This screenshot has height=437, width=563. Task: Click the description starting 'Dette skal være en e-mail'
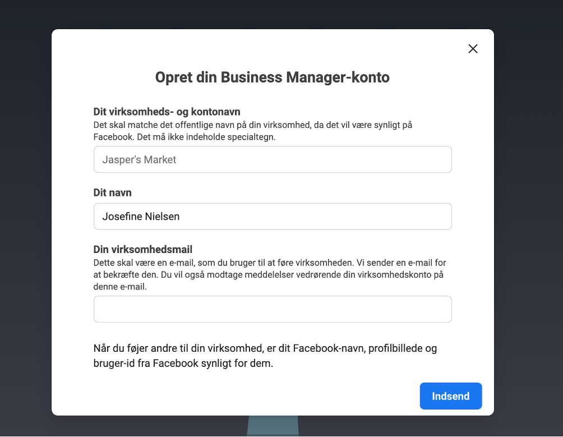click(x=270, y=275)
